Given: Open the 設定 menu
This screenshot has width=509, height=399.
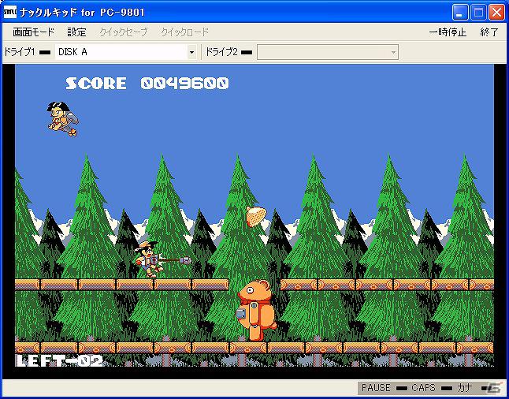Looking at the screenshot, I should (x=77, y=32).
